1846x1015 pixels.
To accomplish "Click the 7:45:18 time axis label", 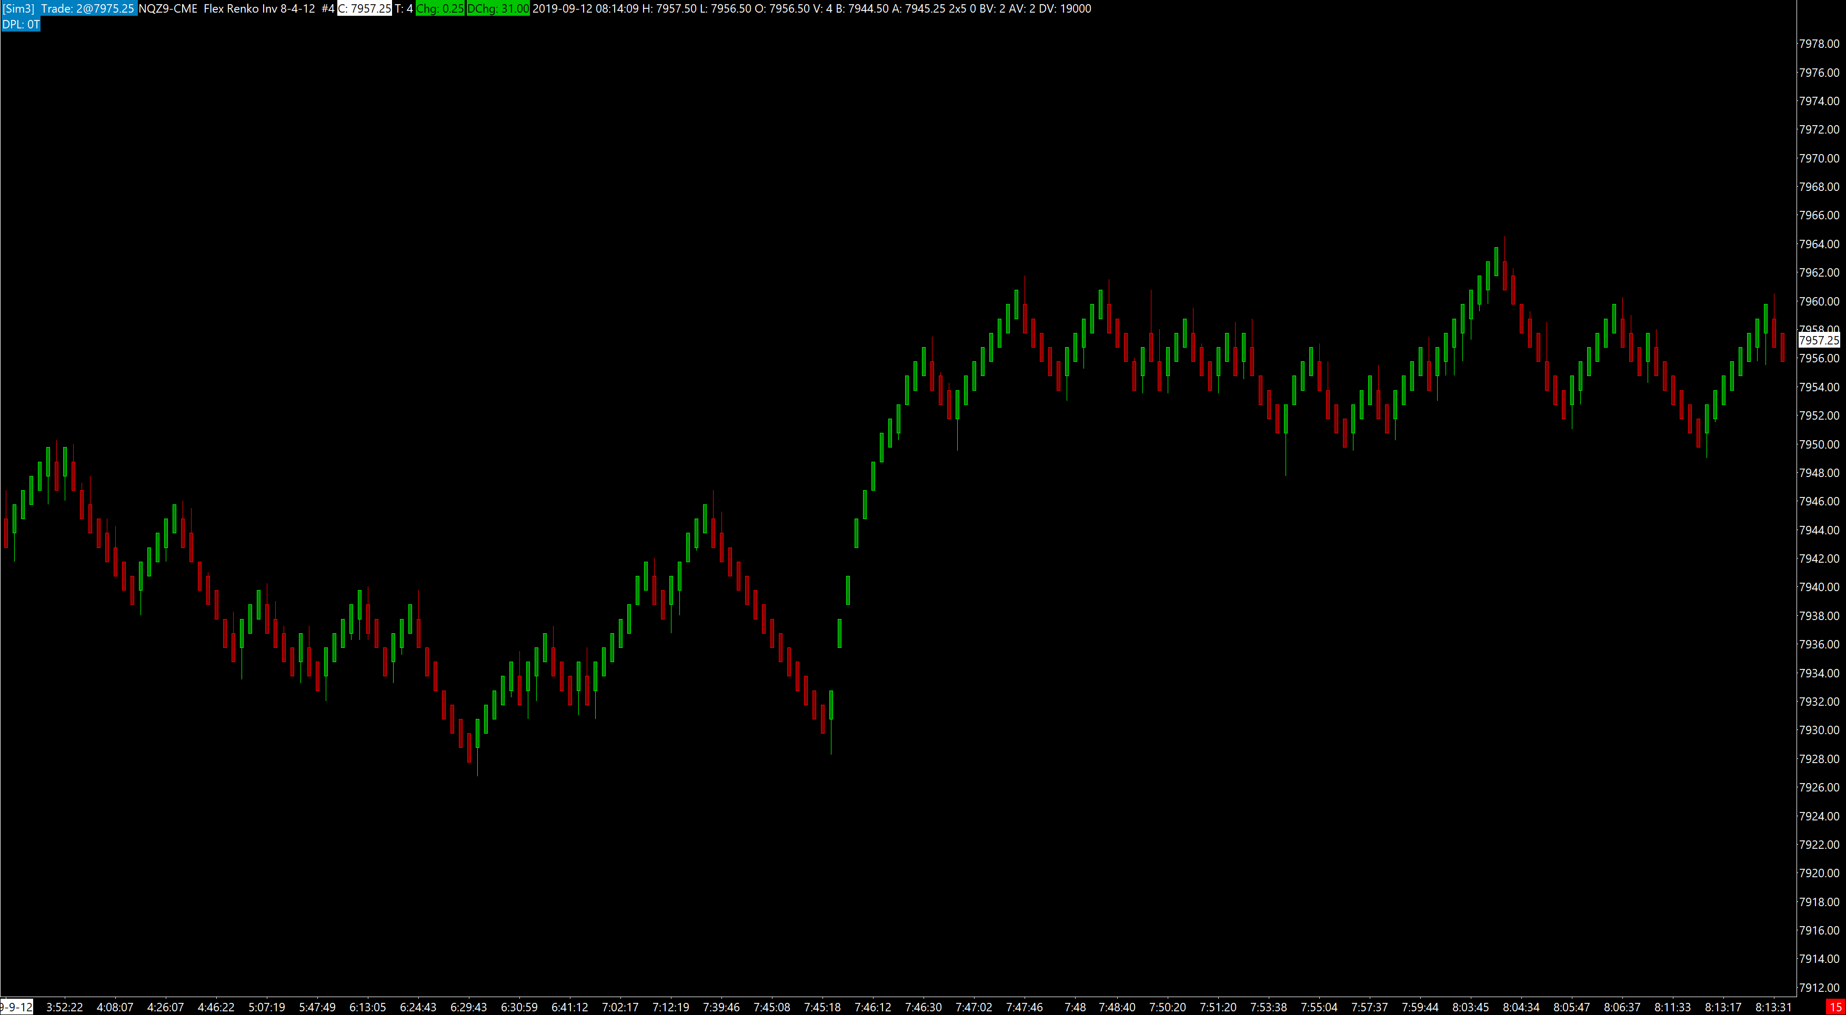I will (822, 1007).
